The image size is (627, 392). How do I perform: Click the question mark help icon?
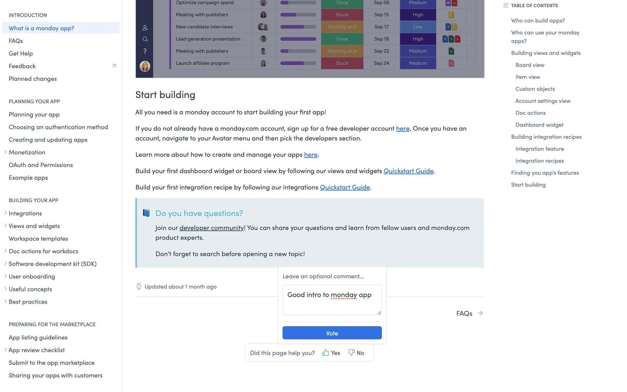(x=145, y=51)
